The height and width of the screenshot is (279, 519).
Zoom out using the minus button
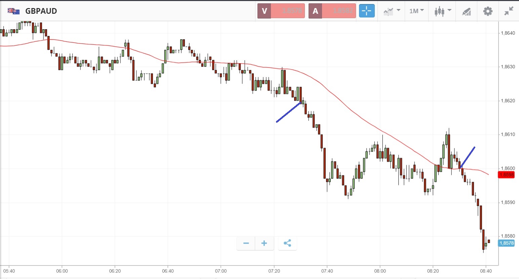pos(246,243)
